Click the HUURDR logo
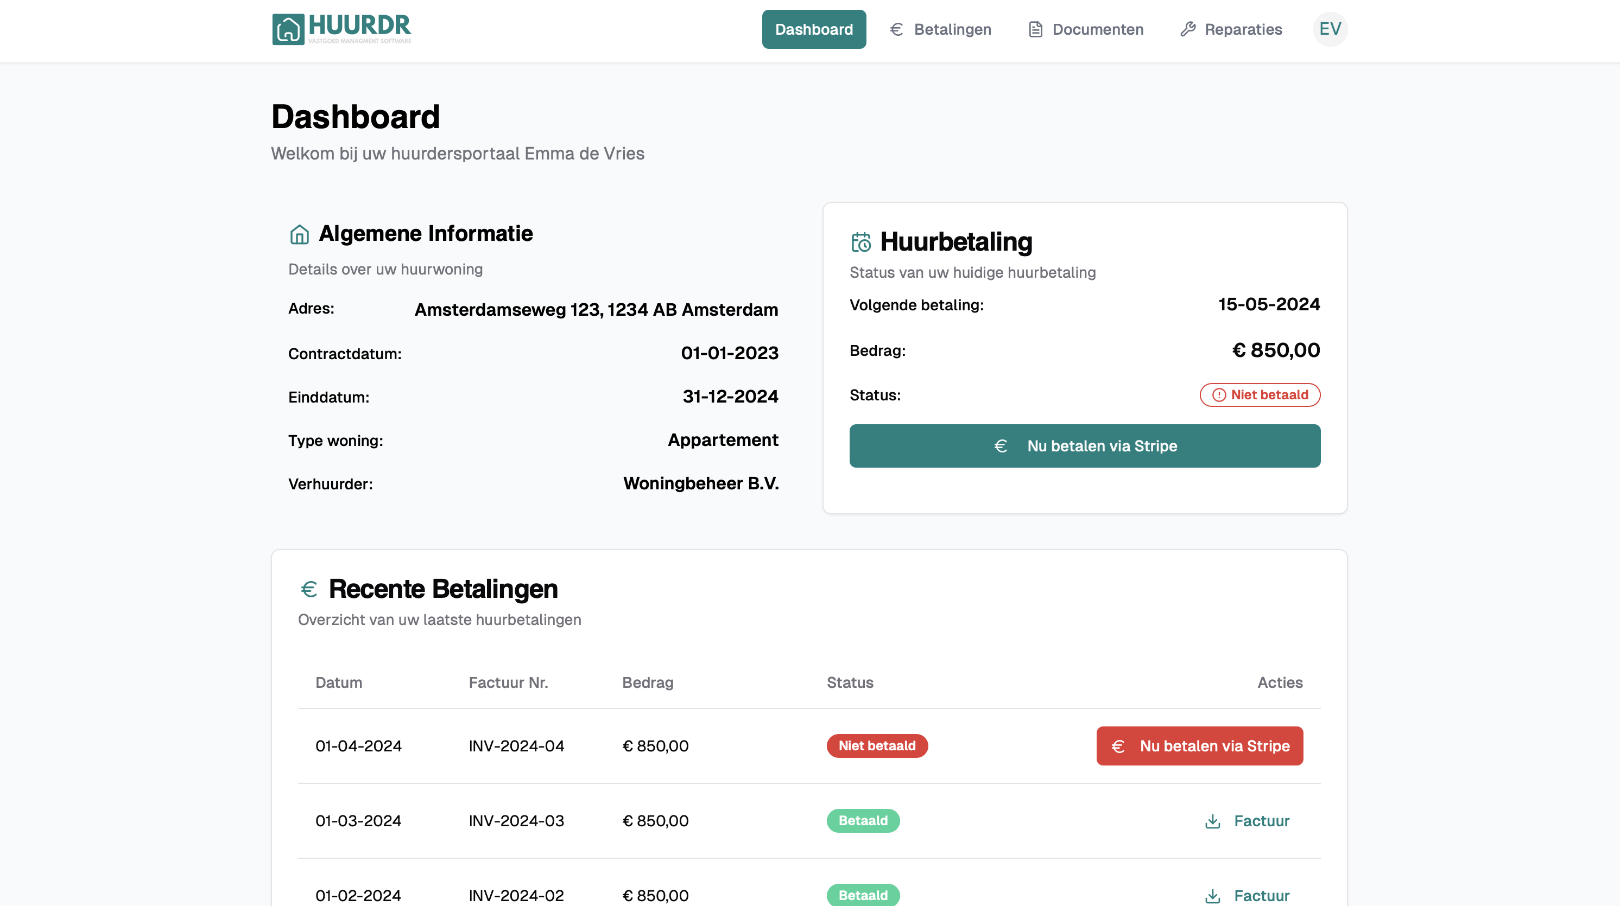This screenshot has width=1620, height=906. click(x=341, y=29)
